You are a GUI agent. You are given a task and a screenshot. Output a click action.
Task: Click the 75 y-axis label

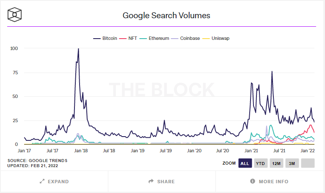15,73
